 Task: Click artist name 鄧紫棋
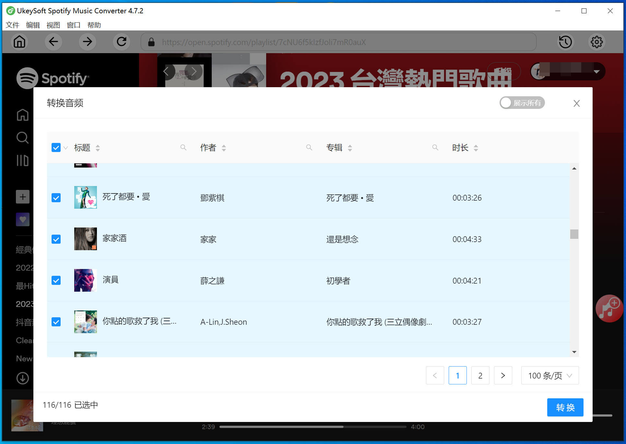coord(212,198)
